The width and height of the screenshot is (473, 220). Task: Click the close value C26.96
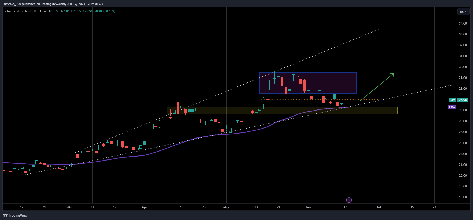pyautogui.click(x=88, y=11)
